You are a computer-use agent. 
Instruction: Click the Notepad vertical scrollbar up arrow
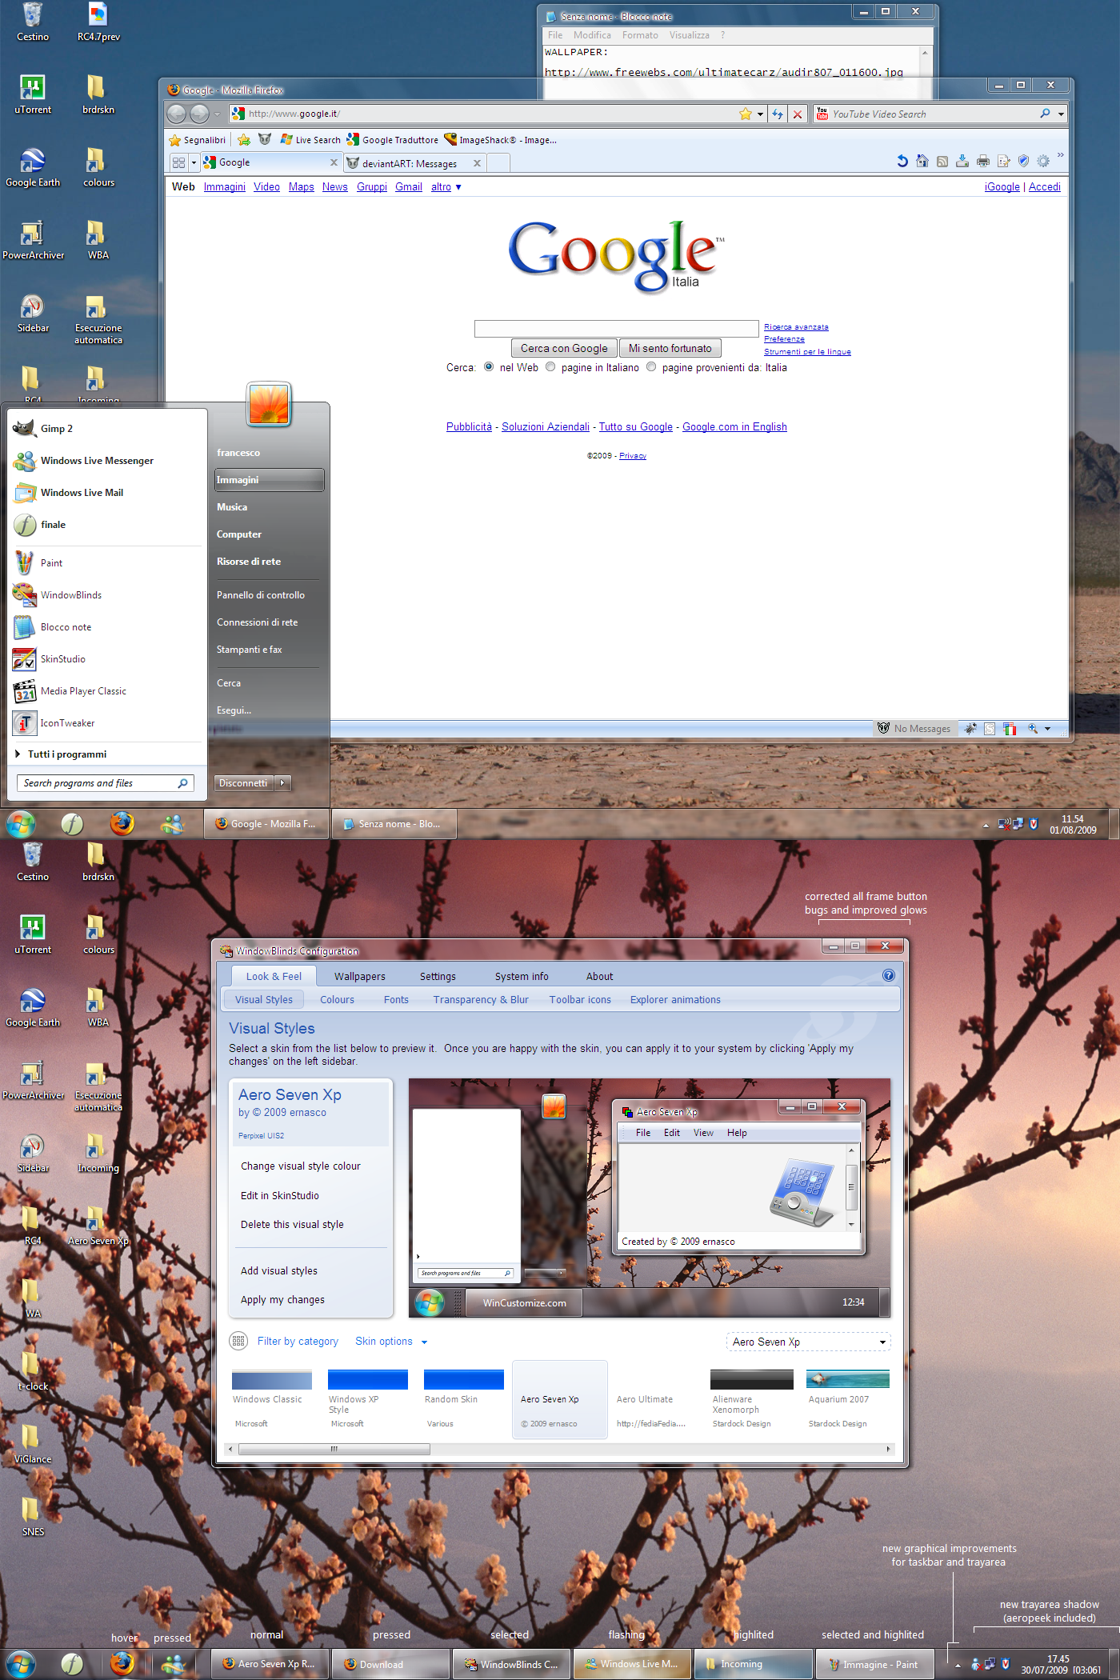pos(925,53)
